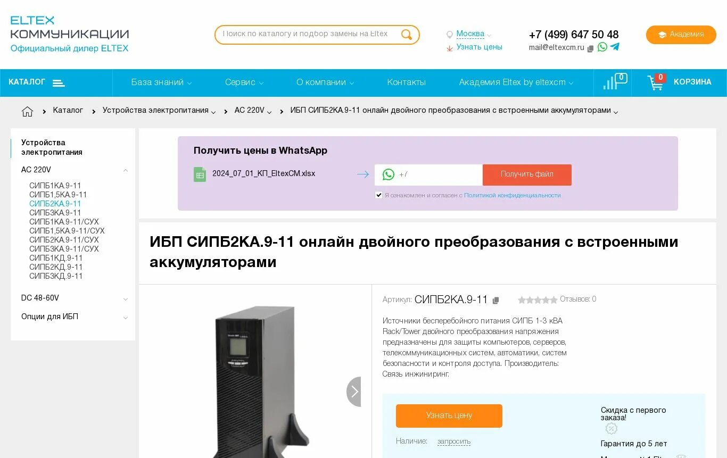Click Получить файл button

pos(527,174)
